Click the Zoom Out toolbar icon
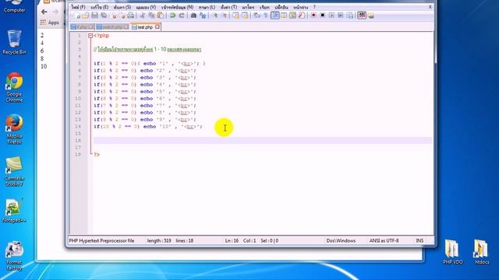499x280 pixels. pyautogui.click(x=224, y=16)
